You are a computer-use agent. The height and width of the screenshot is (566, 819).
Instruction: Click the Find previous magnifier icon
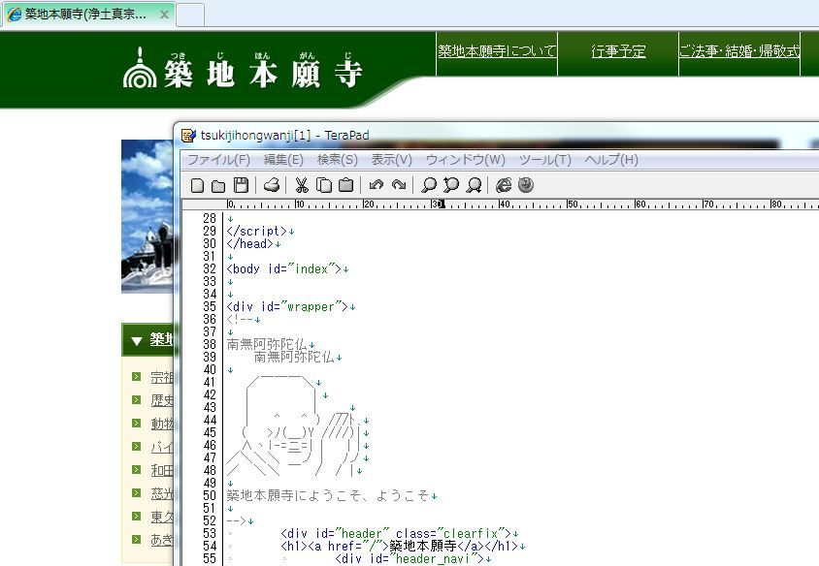(451, 185)
